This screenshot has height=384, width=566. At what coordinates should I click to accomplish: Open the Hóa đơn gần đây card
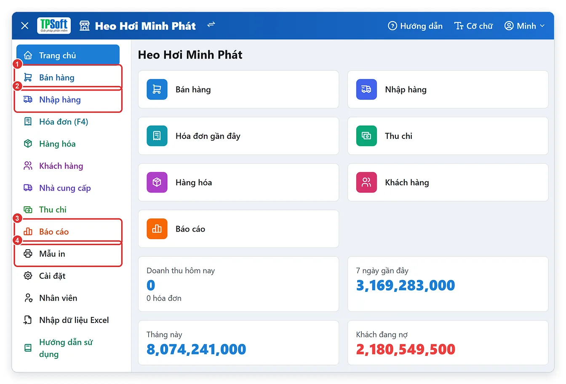click(x=238, y=136)
